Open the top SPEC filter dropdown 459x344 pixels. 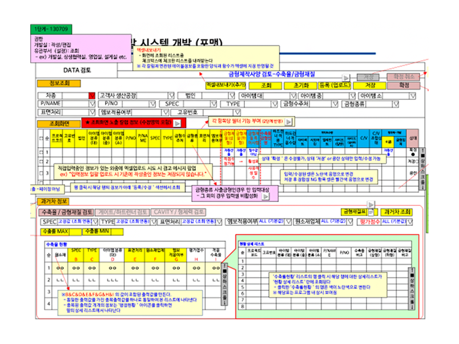tap(214, 104)
